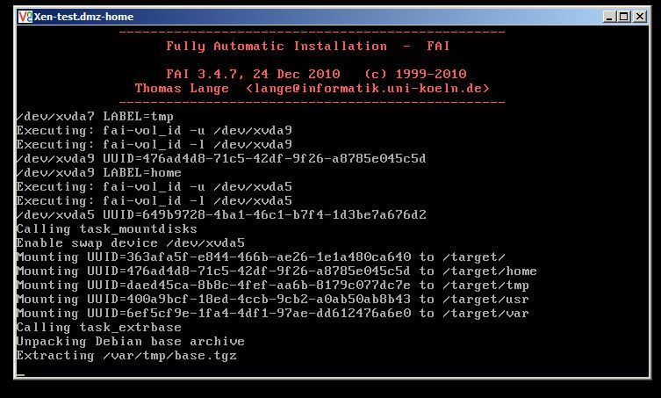Image resolution: width=661 pixels, height=398 pixels.
Task: Click the 'Enable swap device /dev/xvda5' line
Action: [x=130, y=242]
